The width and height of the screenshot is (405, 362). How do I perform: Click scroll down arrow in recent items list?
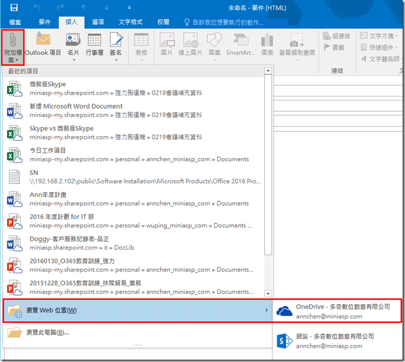268,293
